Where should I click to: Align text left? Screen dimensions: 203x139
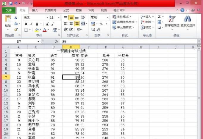point(66,24)
